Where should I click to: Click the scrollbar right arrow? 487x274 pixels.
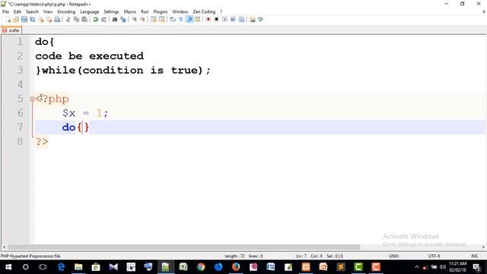pos(483,247)
